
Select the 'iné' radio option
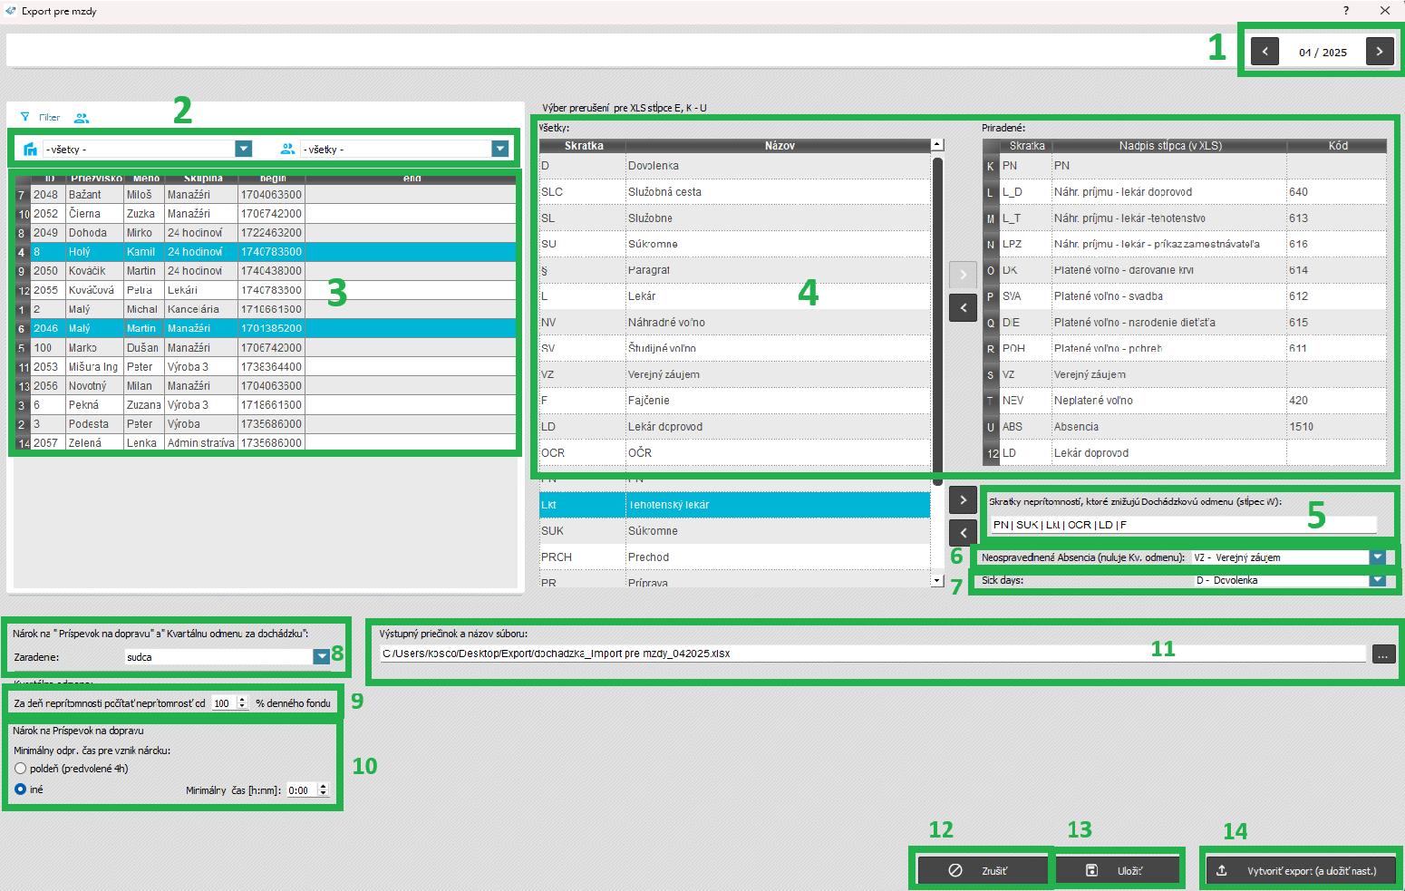(x=21, y=789)
